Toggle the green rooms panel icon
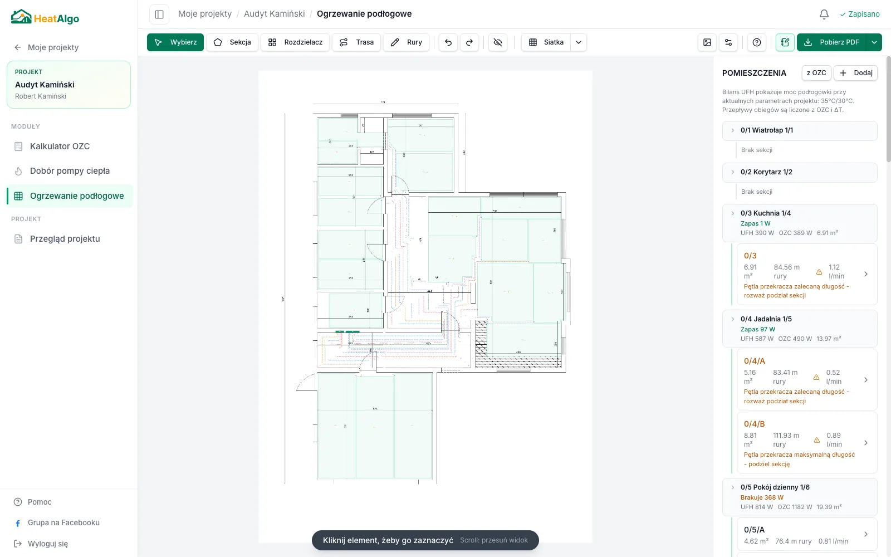The height and width of the screenshot is (557, 891). 785,42
